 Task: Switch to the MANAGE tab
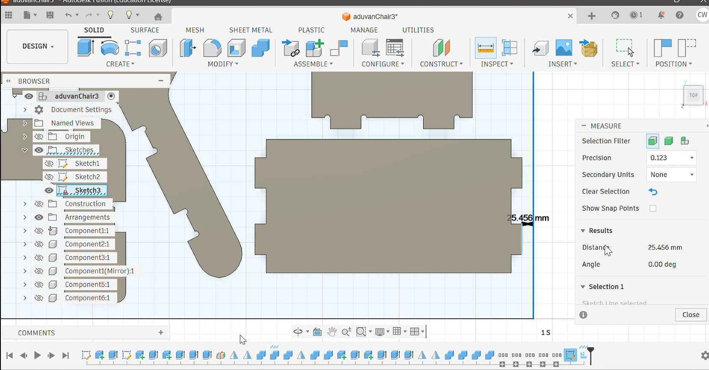(x=364, y=30)
